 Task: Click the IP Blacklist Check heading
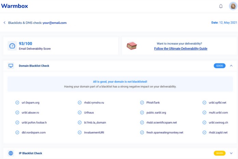[x=30, y=153]
